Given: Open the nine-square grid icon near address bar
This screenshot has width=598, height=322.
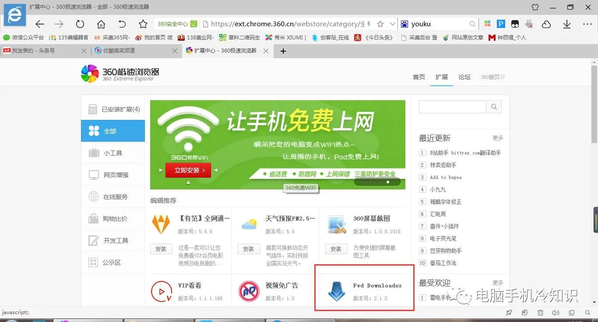Looking at the screenshot, I should pyautogui.click(x=487, y=24).
